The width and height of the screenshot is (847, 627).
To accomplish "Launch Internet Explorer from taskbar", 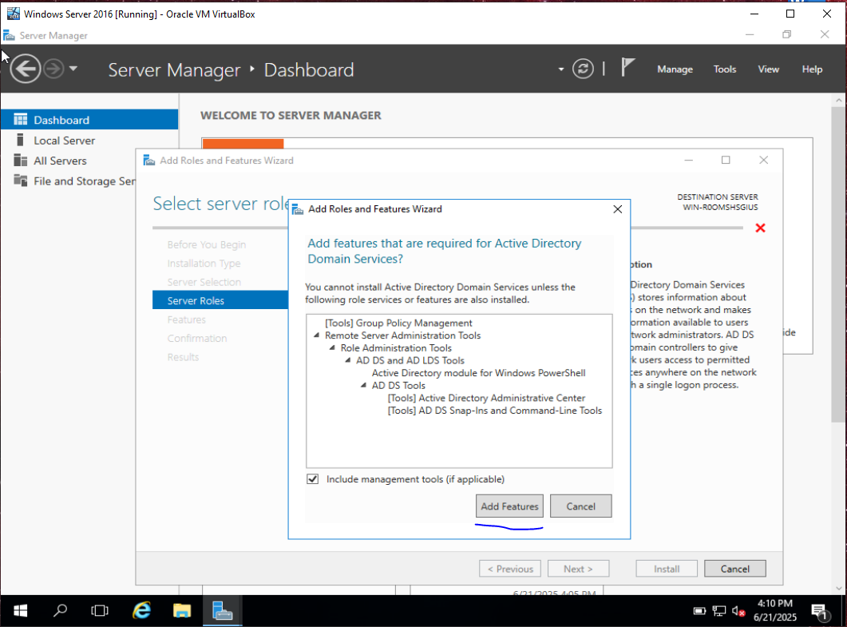I will point(141,611).
